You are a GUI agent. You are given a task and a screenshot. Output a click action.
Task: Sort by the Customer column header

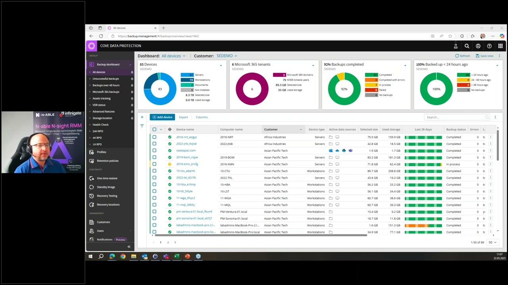tap(283, 129)
